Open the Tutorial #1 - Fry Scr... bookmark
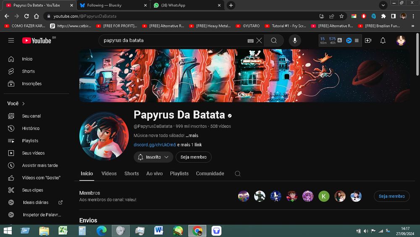420x237 pixels. tap(286, 26)
